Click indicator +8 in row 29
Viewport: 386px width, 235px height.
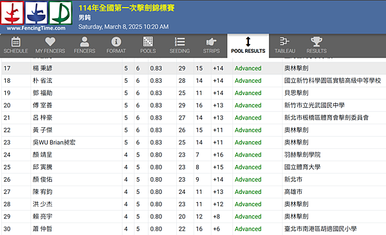[217, 216]
